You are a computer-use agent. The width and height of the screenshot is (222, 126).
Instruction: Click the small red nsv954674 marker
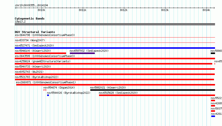coord(45,90)
